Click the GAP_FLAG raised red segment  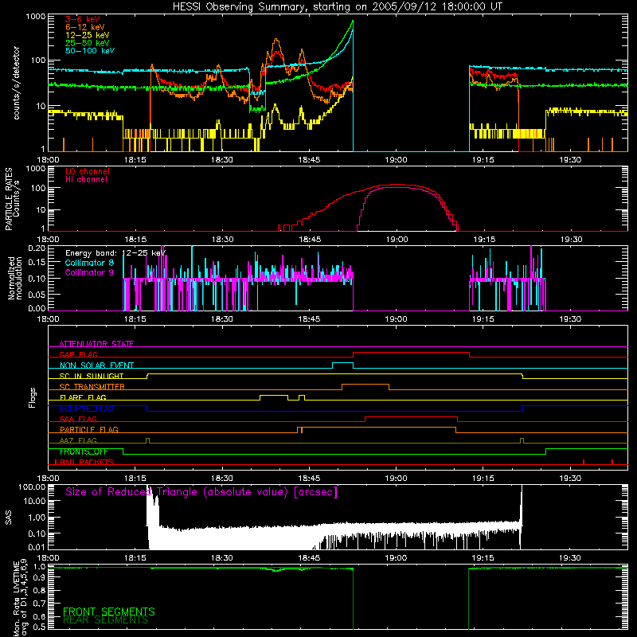(411, 353)
